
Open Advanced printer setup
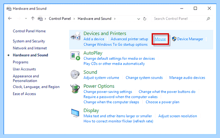tap(130, 39)
